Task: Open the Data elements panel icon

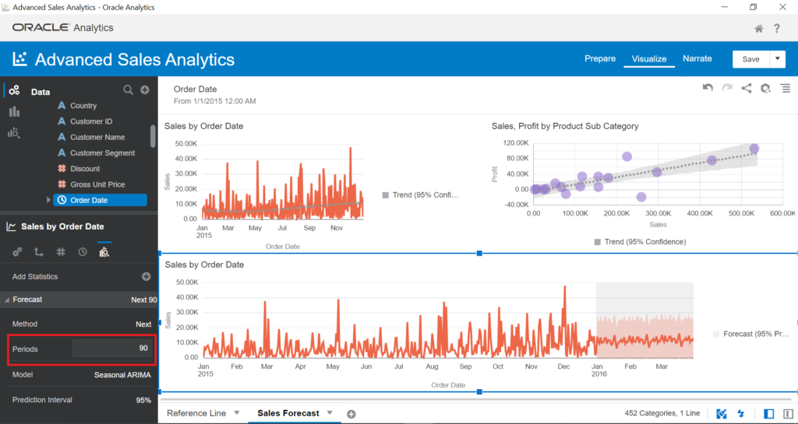Action: tap(14, 90)
